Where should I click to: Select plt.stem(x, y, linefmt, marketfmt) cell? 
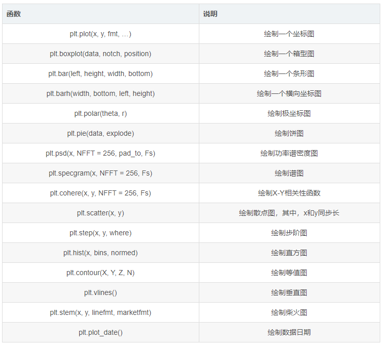click(x=101, y=313)
